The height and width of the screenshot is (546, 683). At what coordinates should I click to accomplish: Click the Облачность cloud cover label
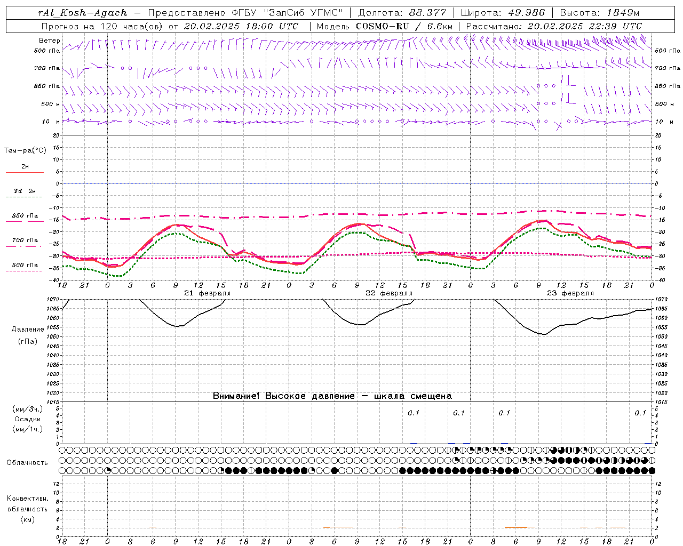(27, 463)
